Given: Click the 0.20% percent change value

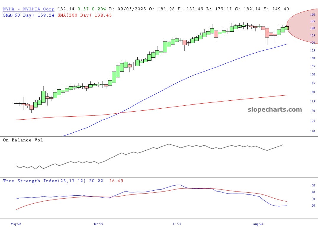Looking at the screenshot, I should 99,9.
